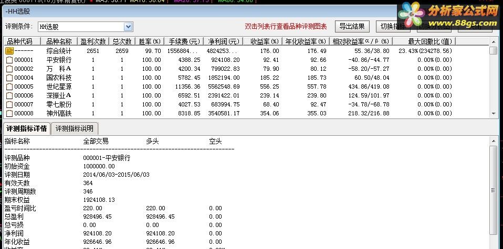
Task: Click document icon for 000006 深振业A
Action: pos(9,95)
